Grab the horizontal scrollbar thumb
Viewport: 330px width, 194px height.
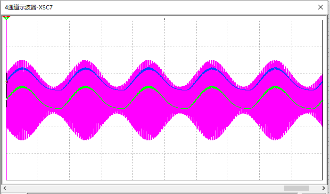(x=296, y=188)
